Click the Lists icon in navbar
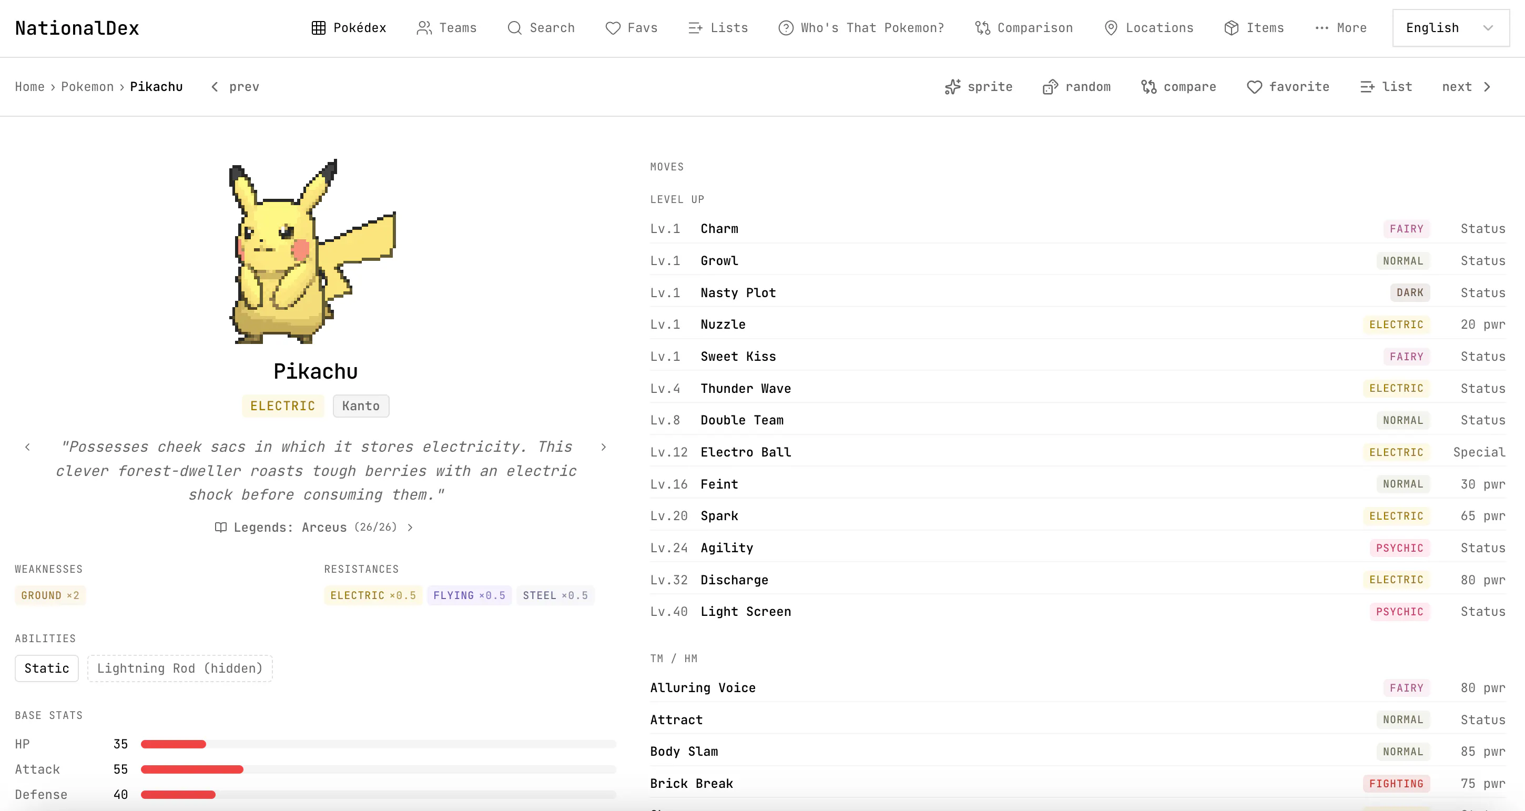This screenshot has height=811, width=1525. [x=695, y=28]
